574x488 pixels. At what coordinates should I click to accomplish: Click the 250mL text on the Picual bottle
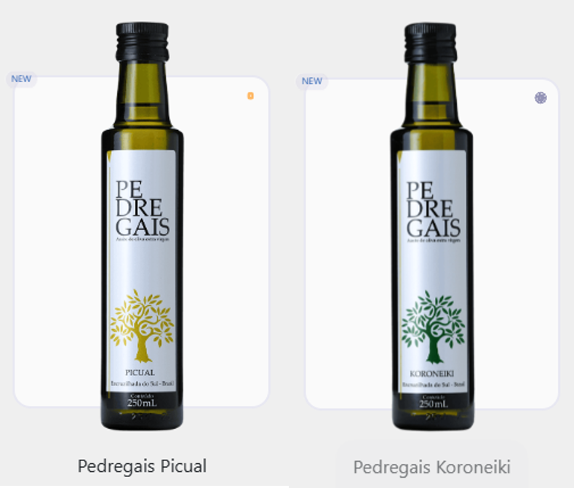pyautogui.click(x=142, y=404)
